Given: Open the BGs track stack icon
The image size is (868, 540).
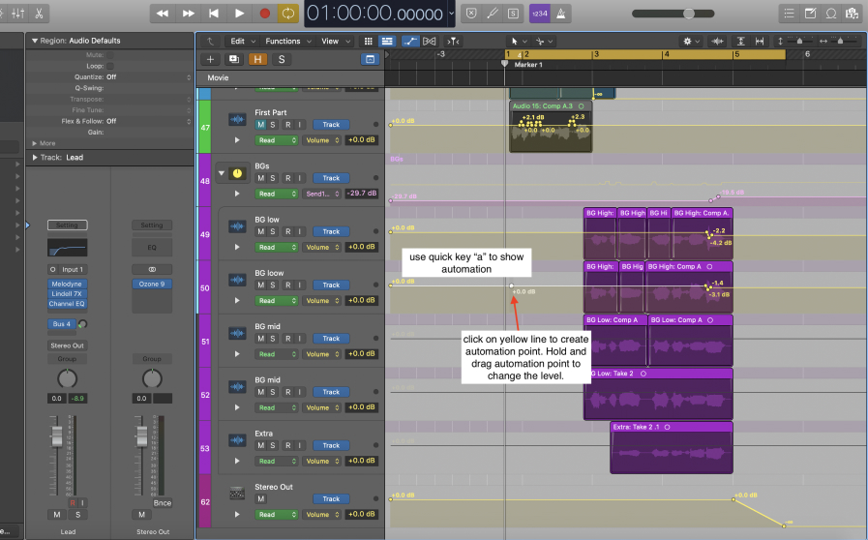Looking at the screenshot, I should 237,172.
